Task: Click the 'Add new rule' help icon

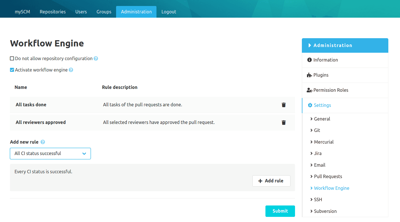Action: tap(42, 142)
